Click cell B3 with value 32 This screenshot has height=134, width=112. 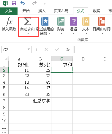click(40, 75)
